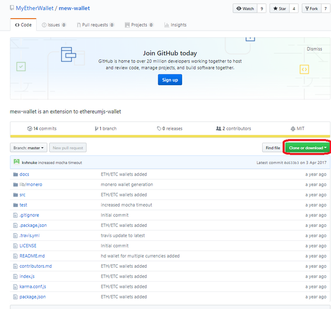View the 0 releases link
This screenshot has height=309, width=331.
170,129
